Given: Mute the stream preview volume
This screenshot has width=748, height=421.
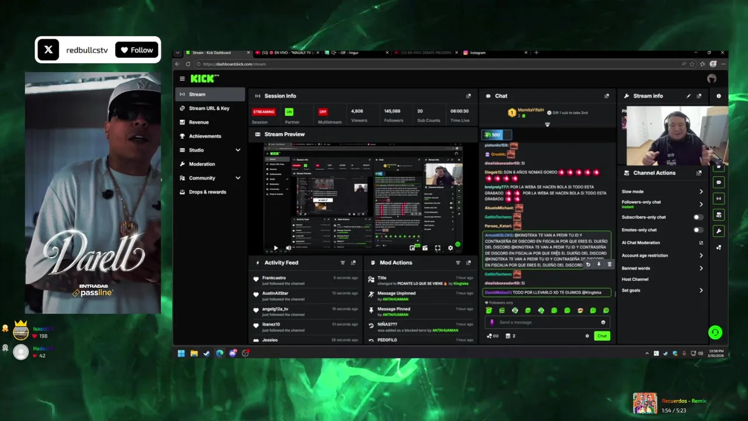Looking at the screenshot, I should pos(288,248).
